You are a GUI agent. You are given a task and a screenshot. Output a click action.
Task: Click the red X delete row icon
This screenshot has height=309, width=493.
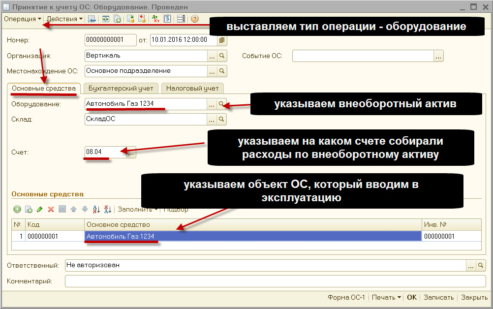pos(51,209)
